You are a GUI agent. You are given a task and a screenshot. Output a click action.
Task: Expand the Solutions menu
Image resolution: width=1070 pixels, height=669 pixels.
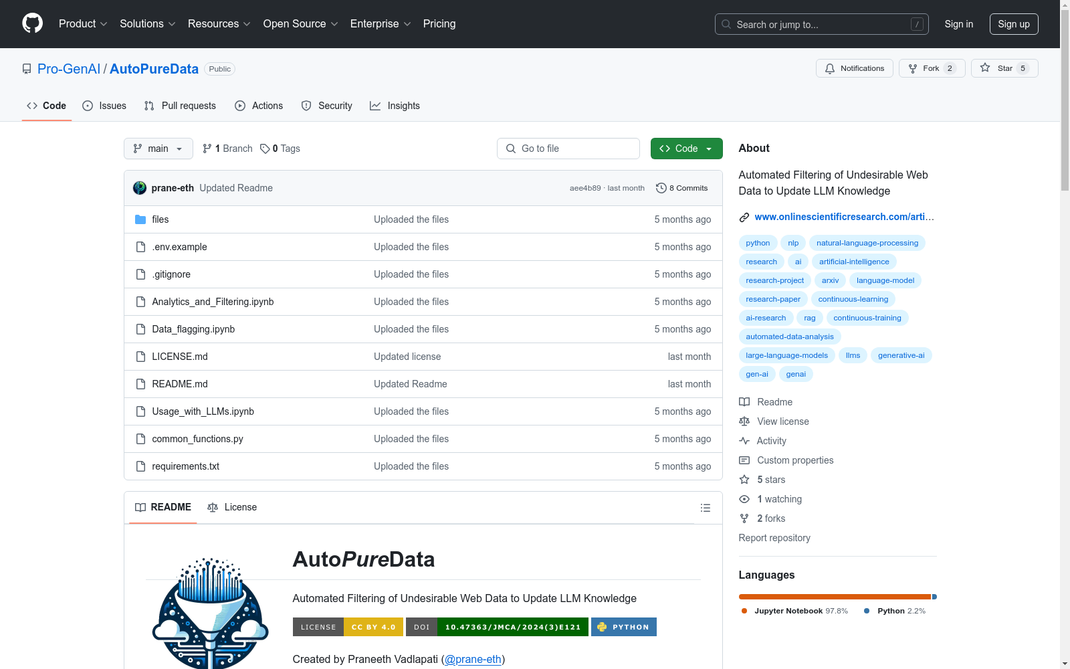147,24
